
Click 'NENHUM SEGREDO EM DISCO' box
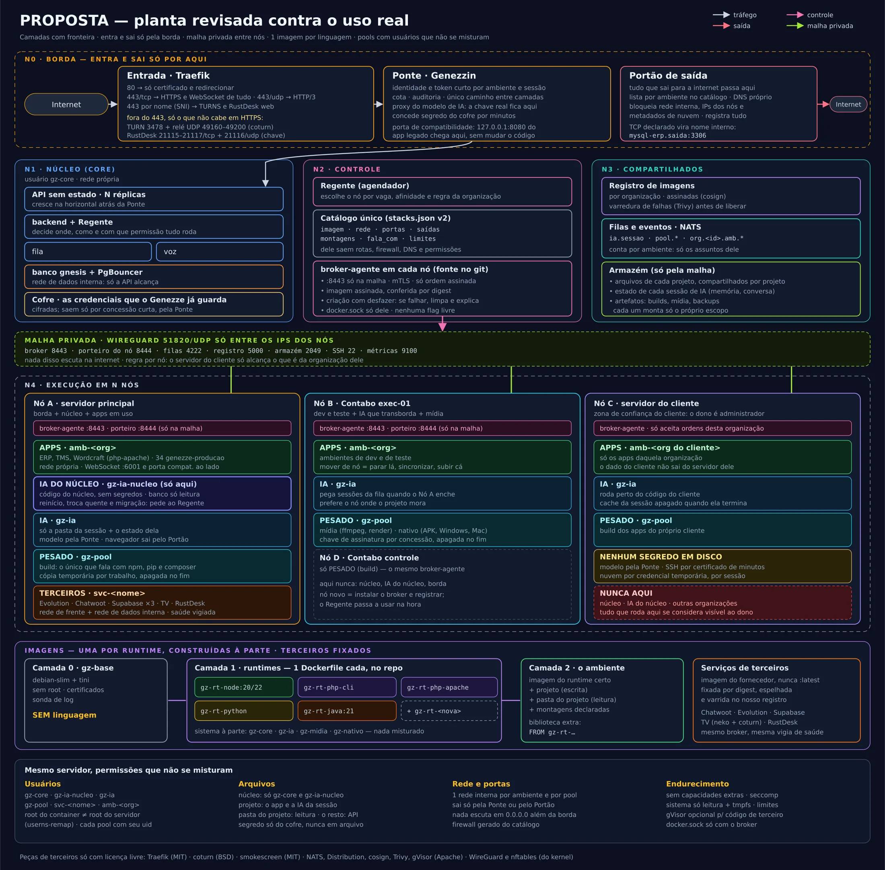coord(722,566)
